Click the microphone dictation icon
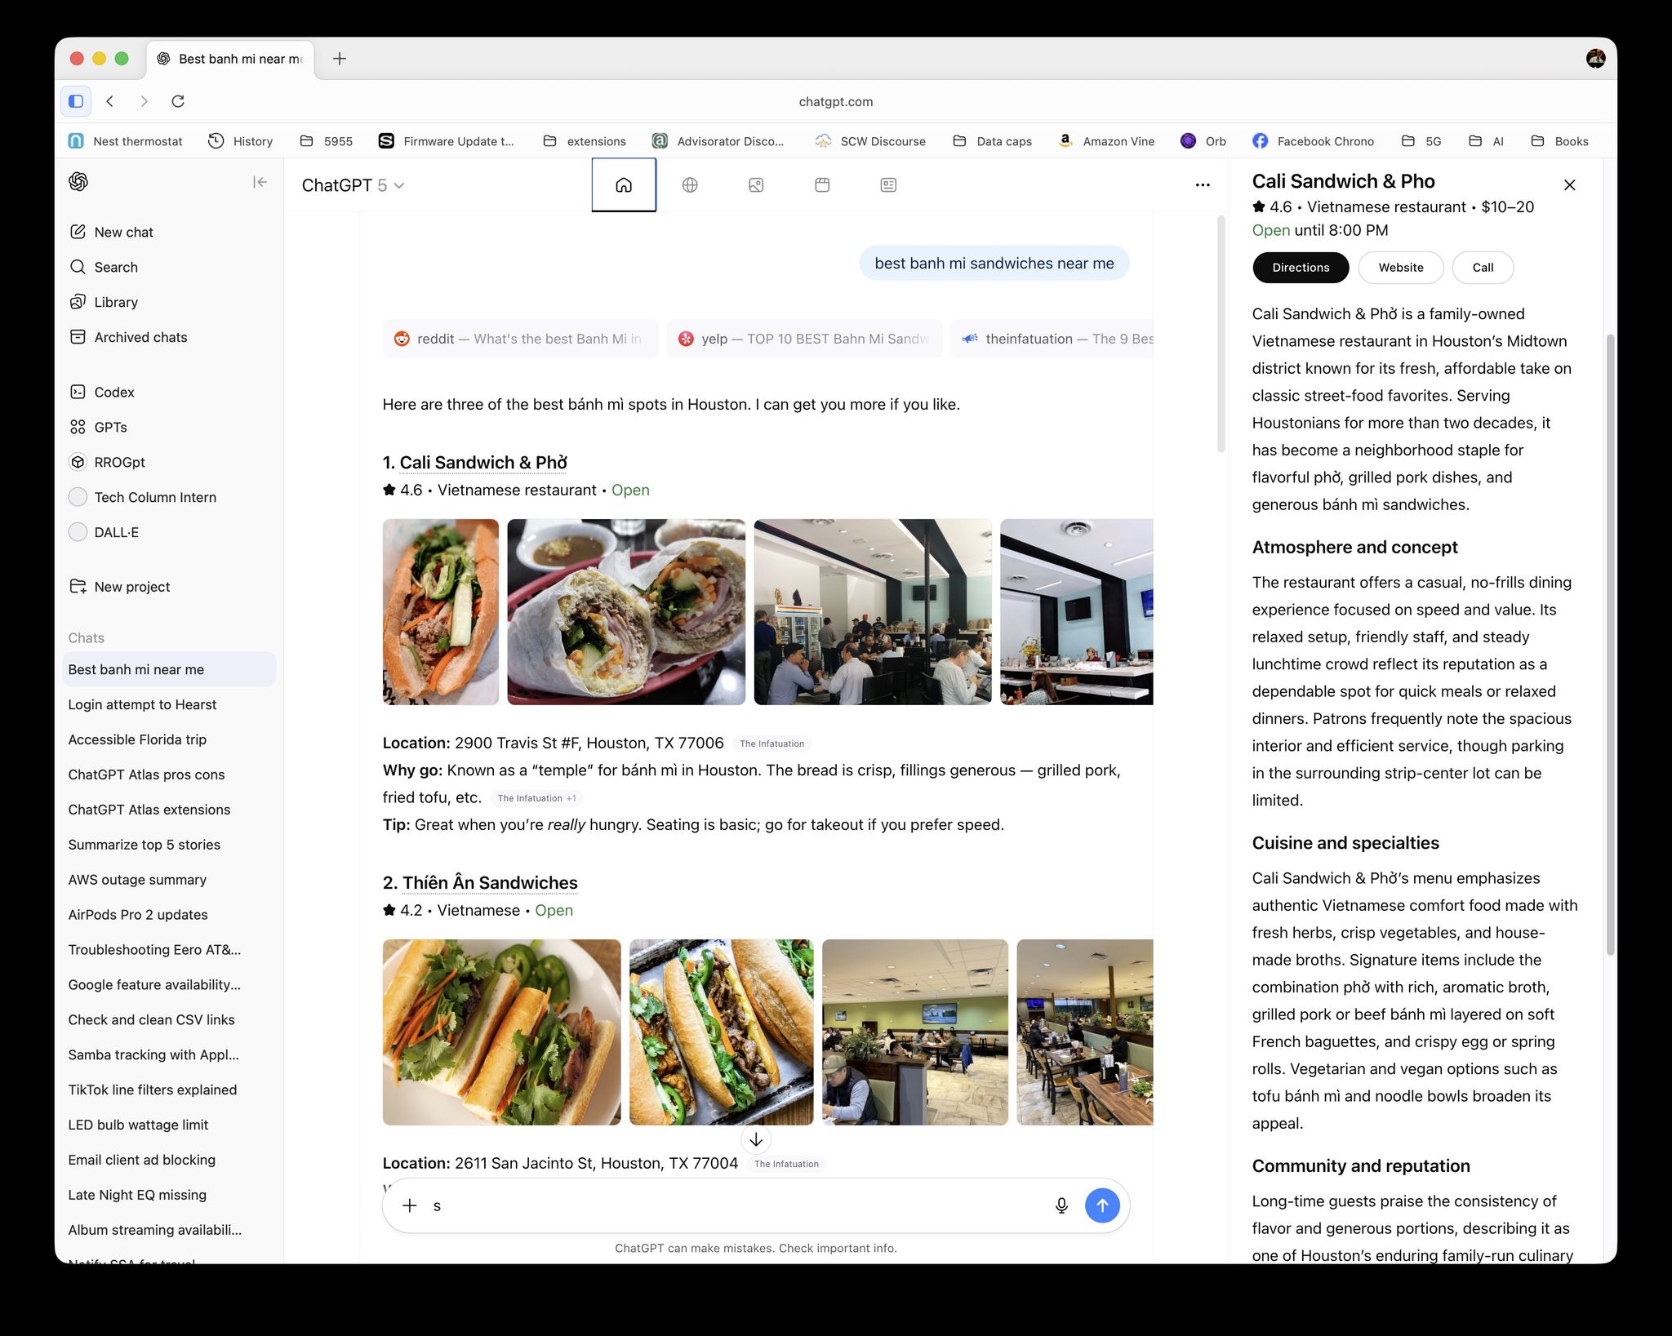The height and width of the screenshot is (1336, 1672). pos(1061,1205)
